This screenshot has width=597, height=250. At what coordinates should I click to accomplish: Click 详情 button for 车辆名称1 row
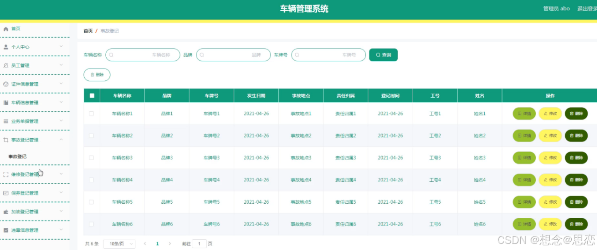click(x=524, y=114)
